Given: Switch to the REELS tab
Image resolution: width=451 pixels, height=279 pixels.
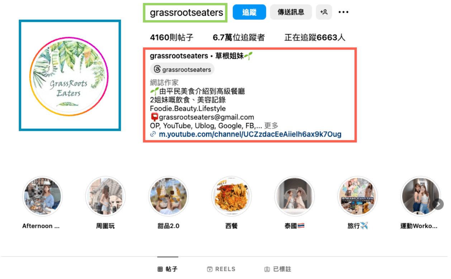Looking at the screenshot, I should click(221, 269).
